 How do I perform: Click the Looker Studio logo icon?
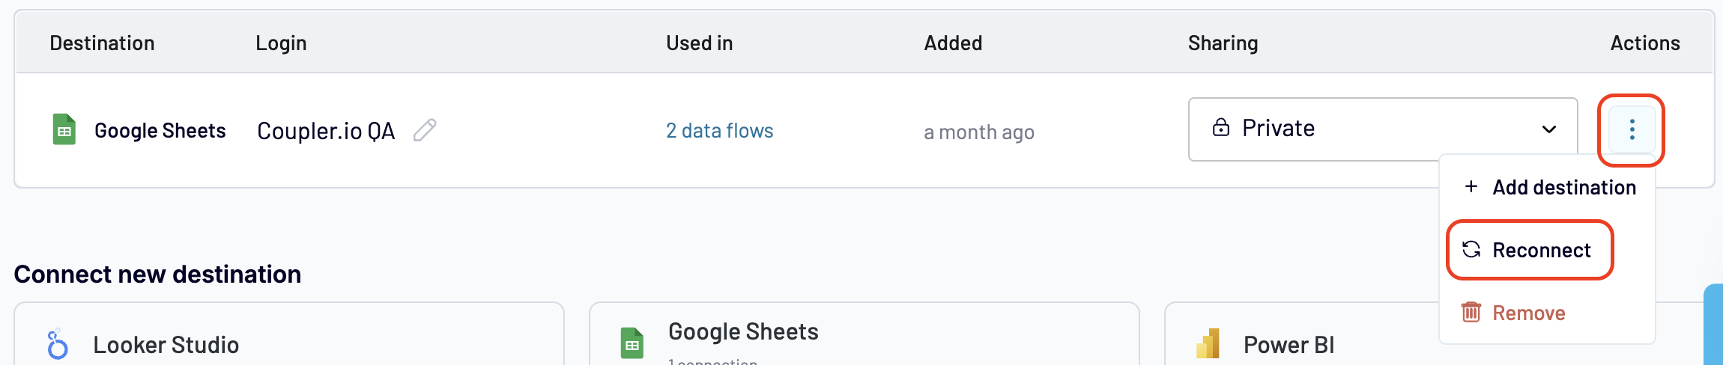(x=57, y=344)
